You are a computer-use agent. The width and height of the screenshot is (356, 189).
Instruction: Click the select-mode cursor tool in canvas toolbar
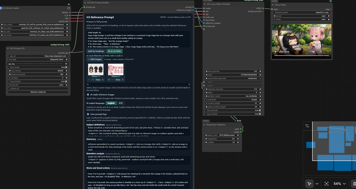click(309, 184)
